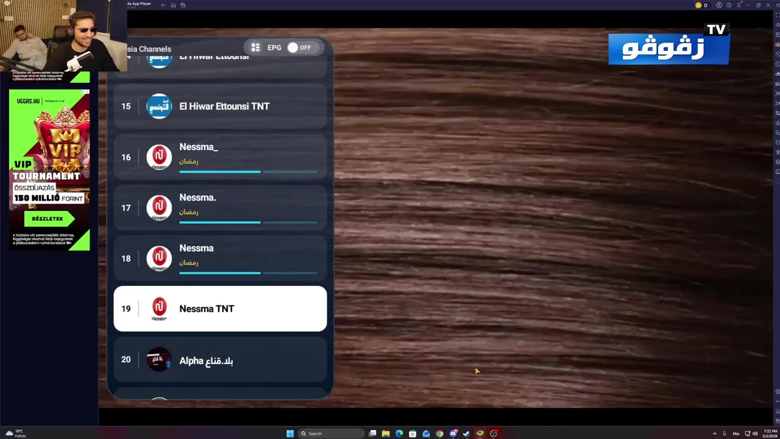
Task: Click the Alpha channel 20 logo
Action: click(159, 360)
